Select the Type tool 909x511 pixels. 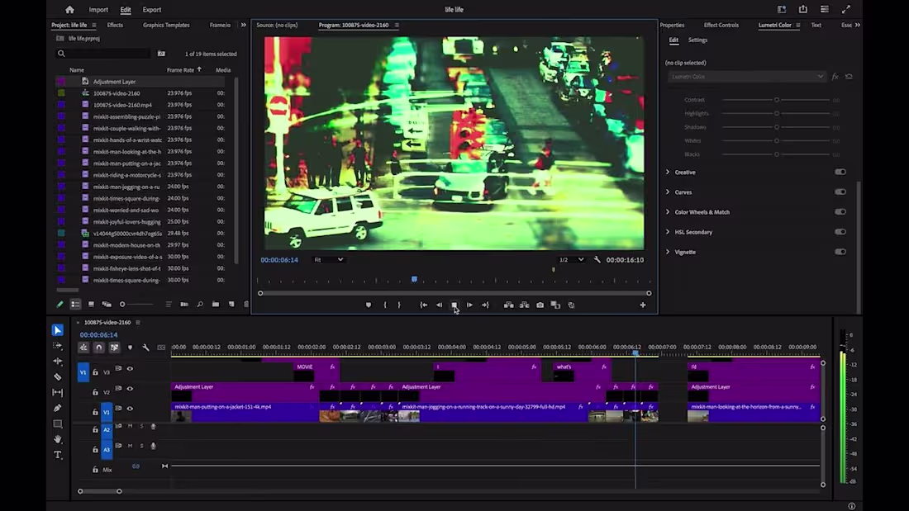point(58,452)
